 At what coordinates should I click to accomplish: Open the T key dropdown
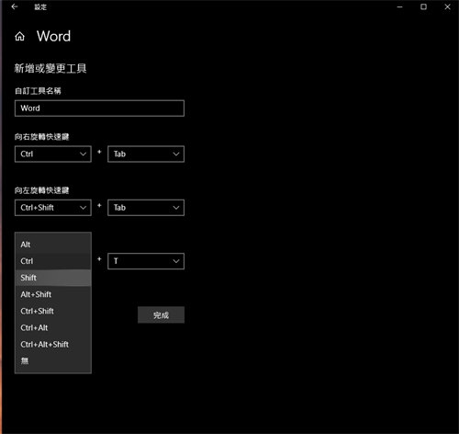146,261
